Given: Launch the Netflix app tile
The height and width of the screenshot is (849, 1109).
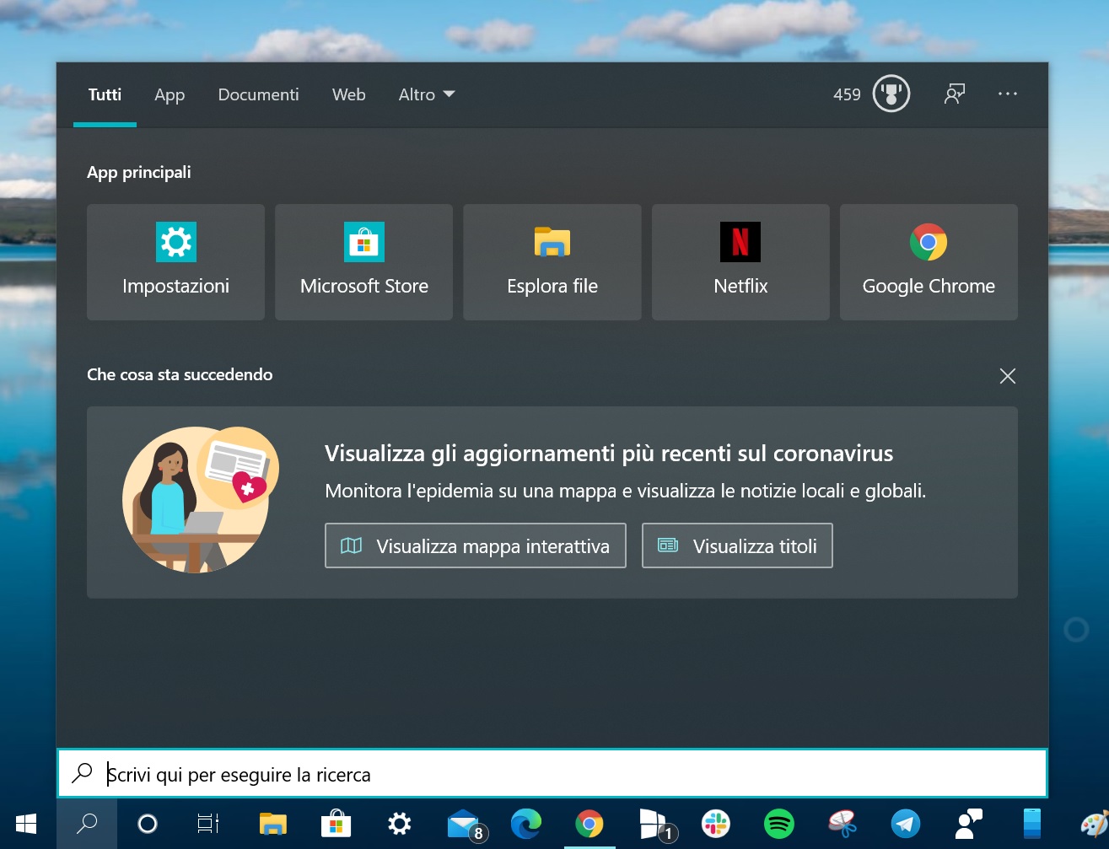Looking at the screenshot, I should (740, 262).
